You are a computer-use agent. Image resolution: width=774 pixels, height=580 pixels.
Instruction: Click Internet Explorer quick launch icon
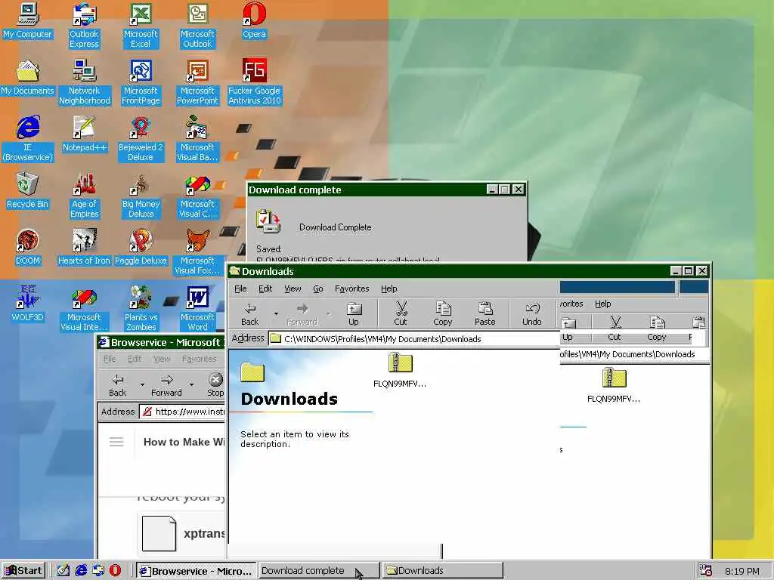coord(81,571)
